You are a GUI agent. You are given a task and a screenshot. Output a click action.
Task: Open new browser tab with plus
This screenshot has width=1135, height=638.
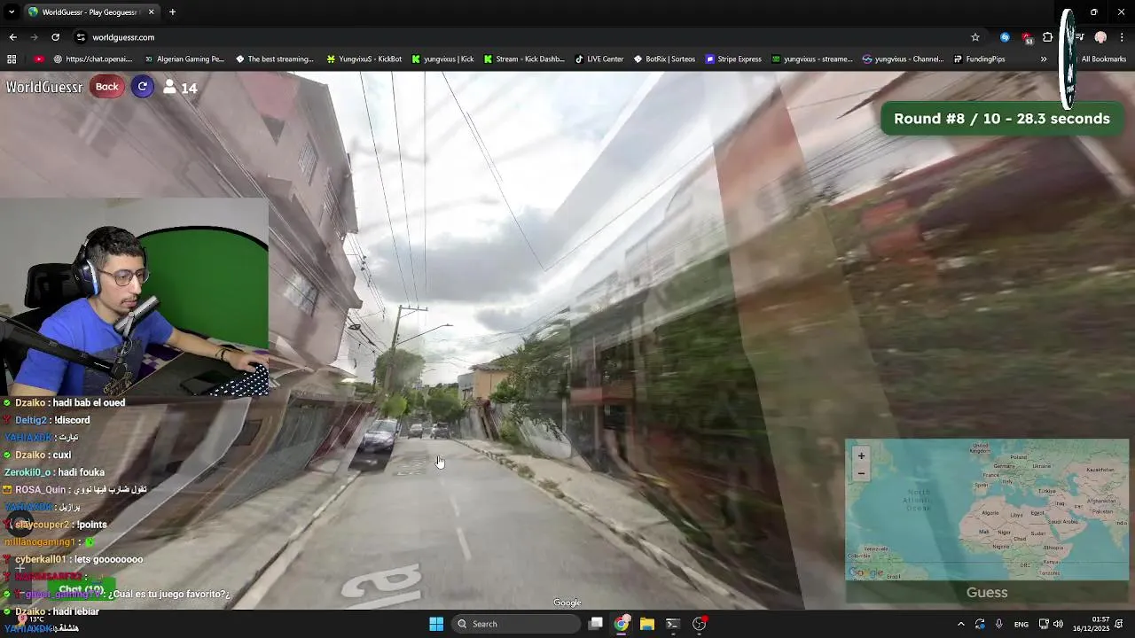[x=172, y=12]
